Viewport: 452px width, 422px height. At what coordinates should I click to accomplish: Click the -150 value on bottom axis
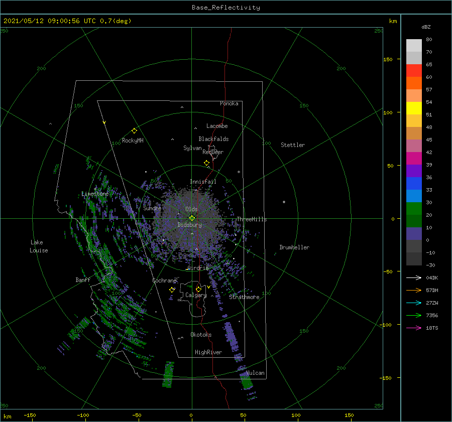[30, 415]
